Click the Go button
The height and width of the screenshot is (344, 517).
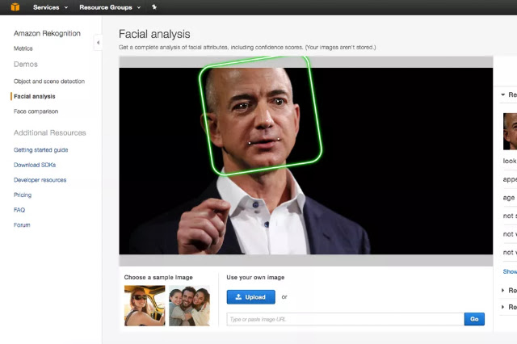tap(474, 319)
